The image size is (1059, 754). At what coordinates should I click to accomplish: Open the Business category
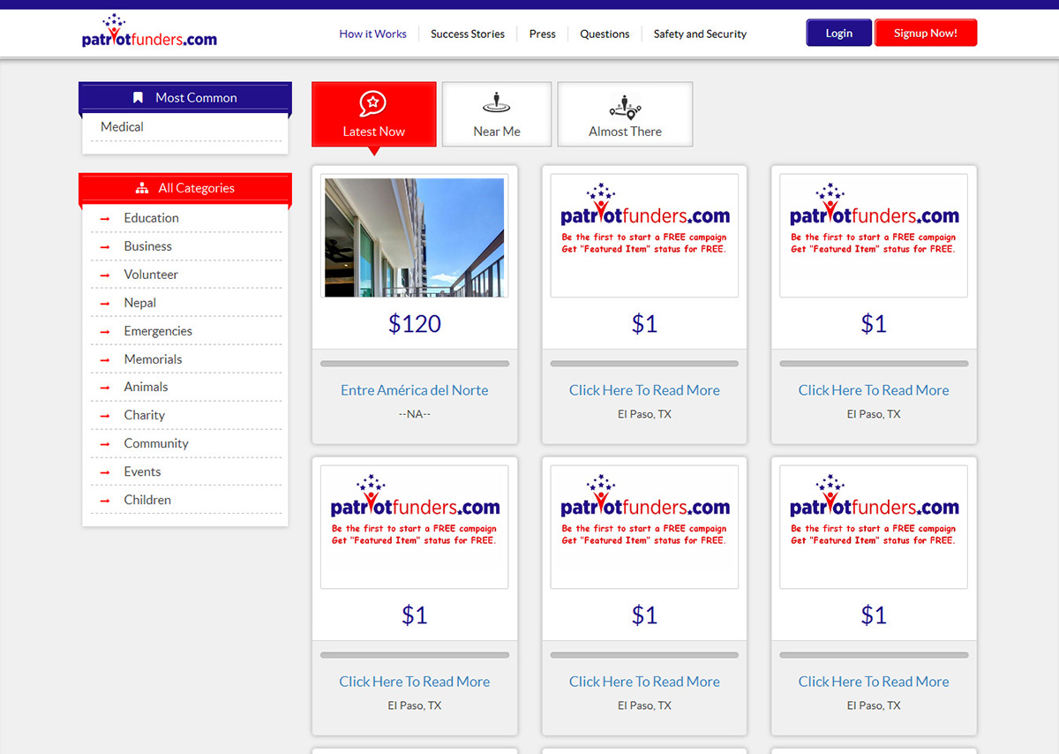[147, 246]
